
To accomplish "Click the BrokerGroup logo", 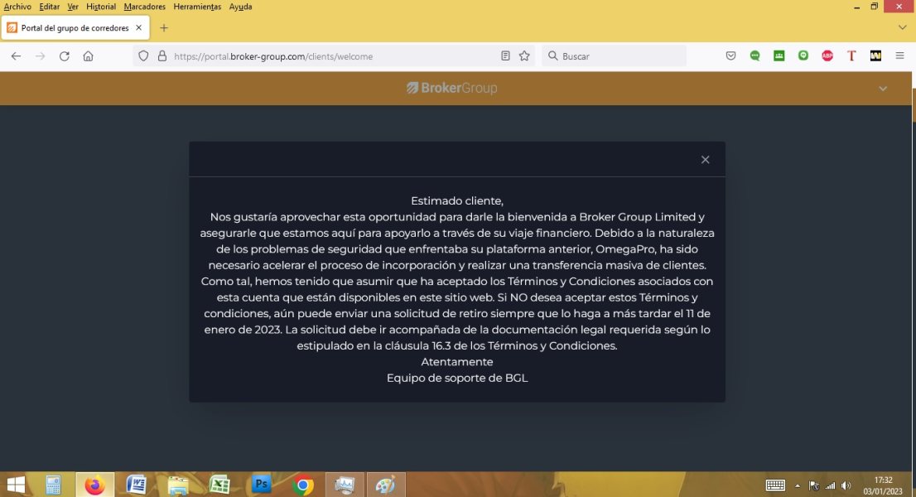I will coord(451,88).
